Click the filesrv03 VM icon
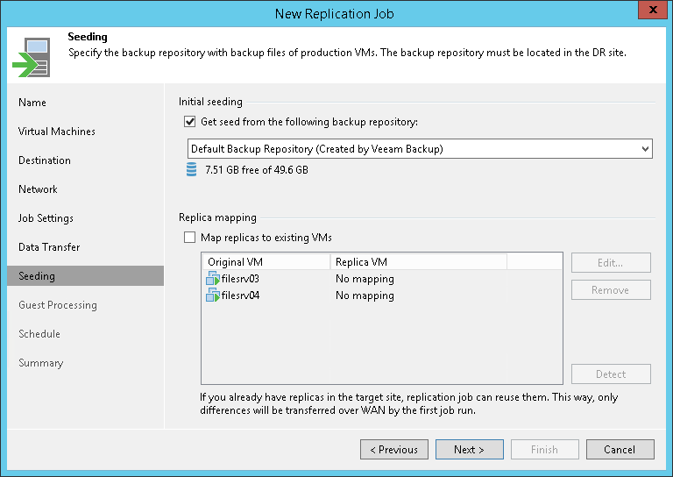The image size is (673, 477). point(213,279)
